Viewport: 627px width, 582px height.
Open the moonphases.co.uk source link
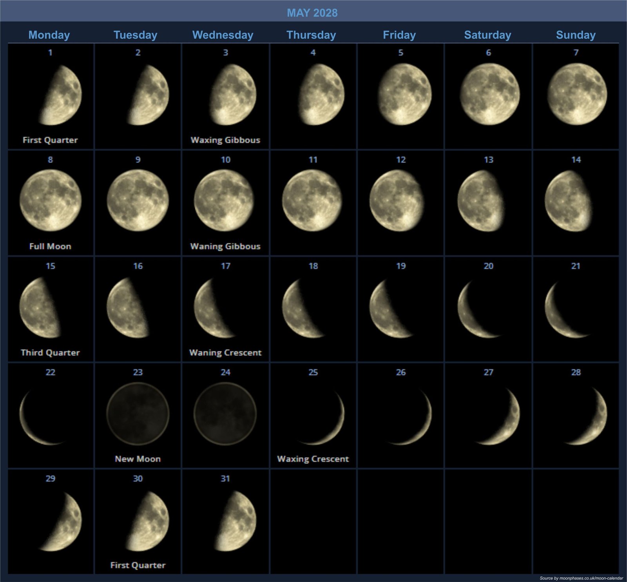(x=581, y=578)
